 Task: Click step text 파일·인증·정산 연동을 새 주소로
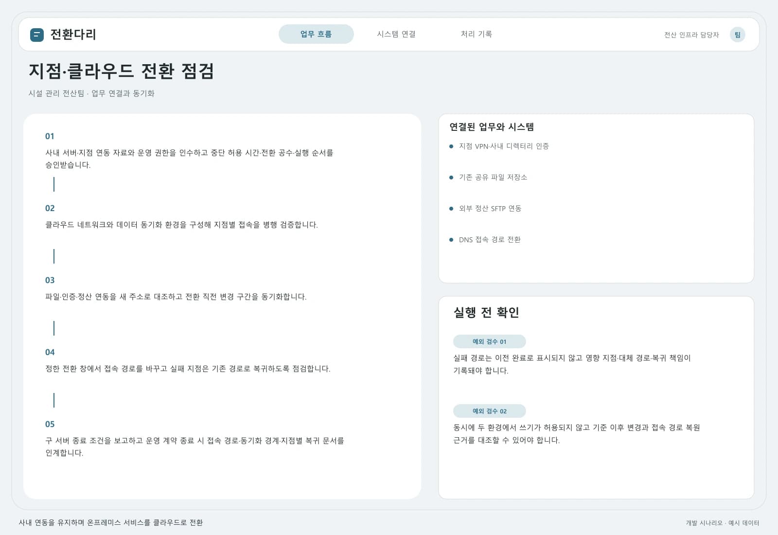pos(176,297)
